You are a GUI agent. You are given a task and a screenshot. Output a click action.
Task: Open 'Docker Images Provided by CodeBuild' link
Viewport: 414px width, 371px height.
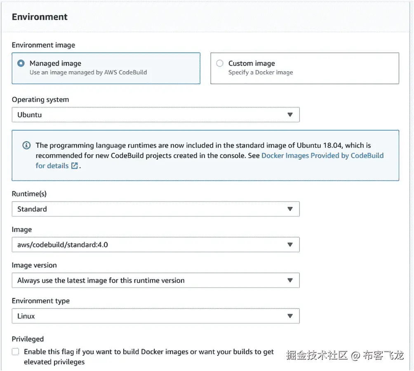[x=322, y=156]
